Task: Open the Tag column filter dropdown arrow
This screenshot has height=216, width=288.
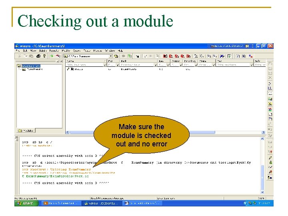Action: coord(252,65)
